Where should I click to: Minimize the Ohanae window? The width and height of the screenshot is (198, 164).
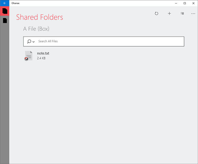[176, 3]
